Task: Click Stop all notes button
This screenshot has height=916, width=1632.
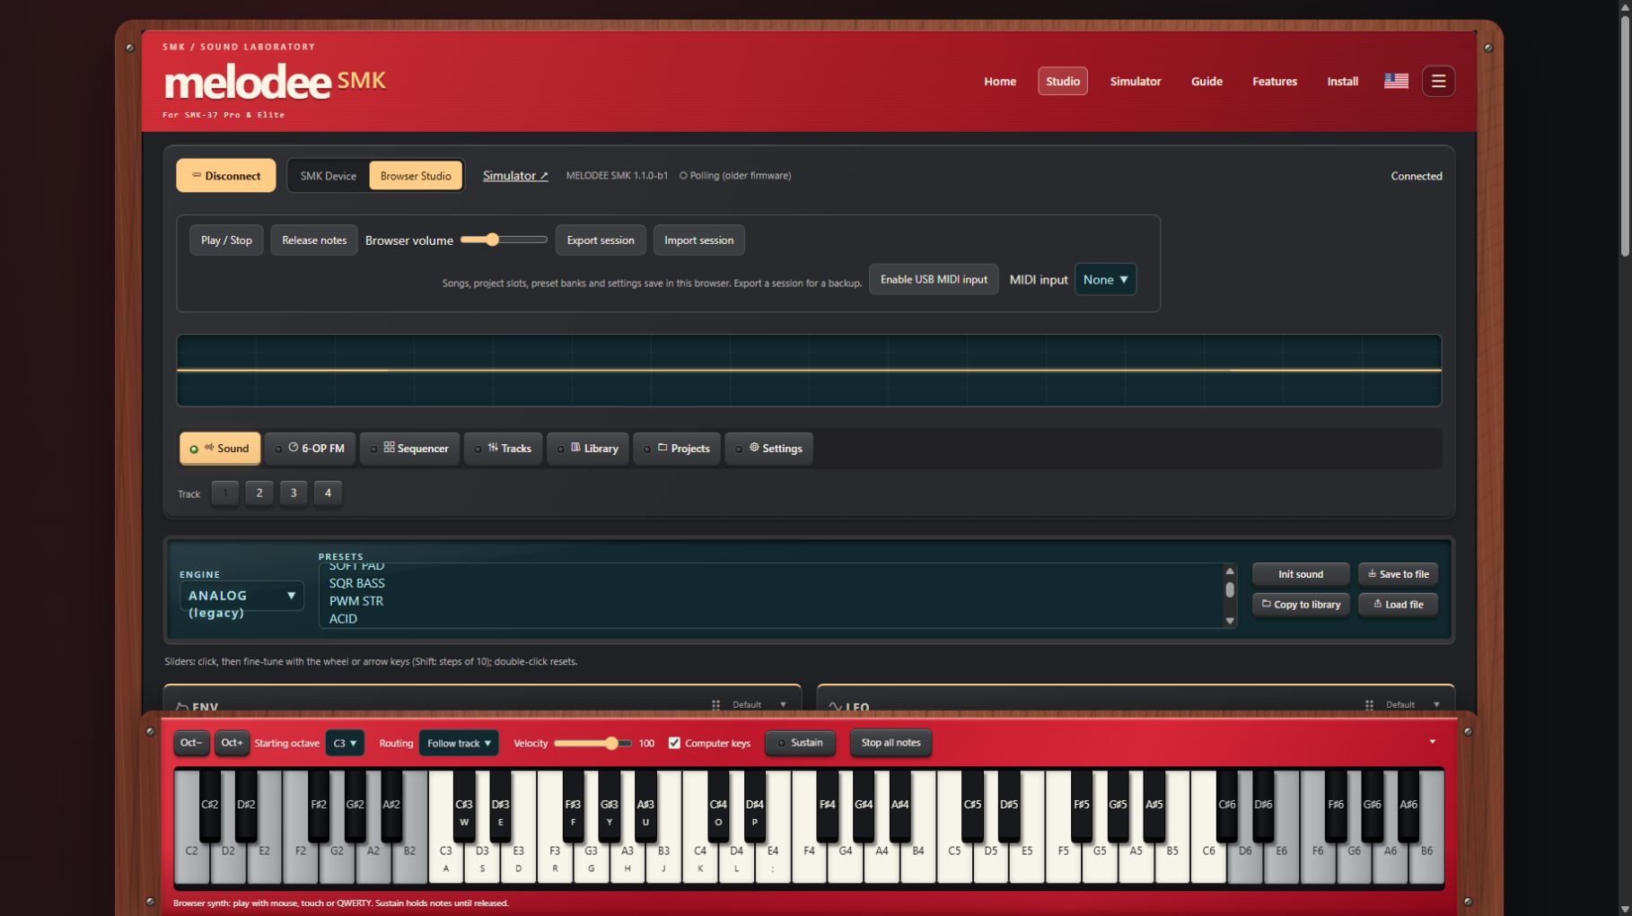Action: tap(891, 743)
